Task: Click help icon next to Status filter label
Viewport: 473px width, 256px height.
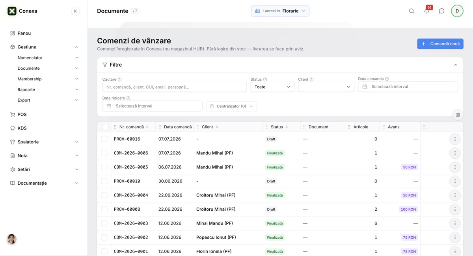Action: click(x=265, y=80)
